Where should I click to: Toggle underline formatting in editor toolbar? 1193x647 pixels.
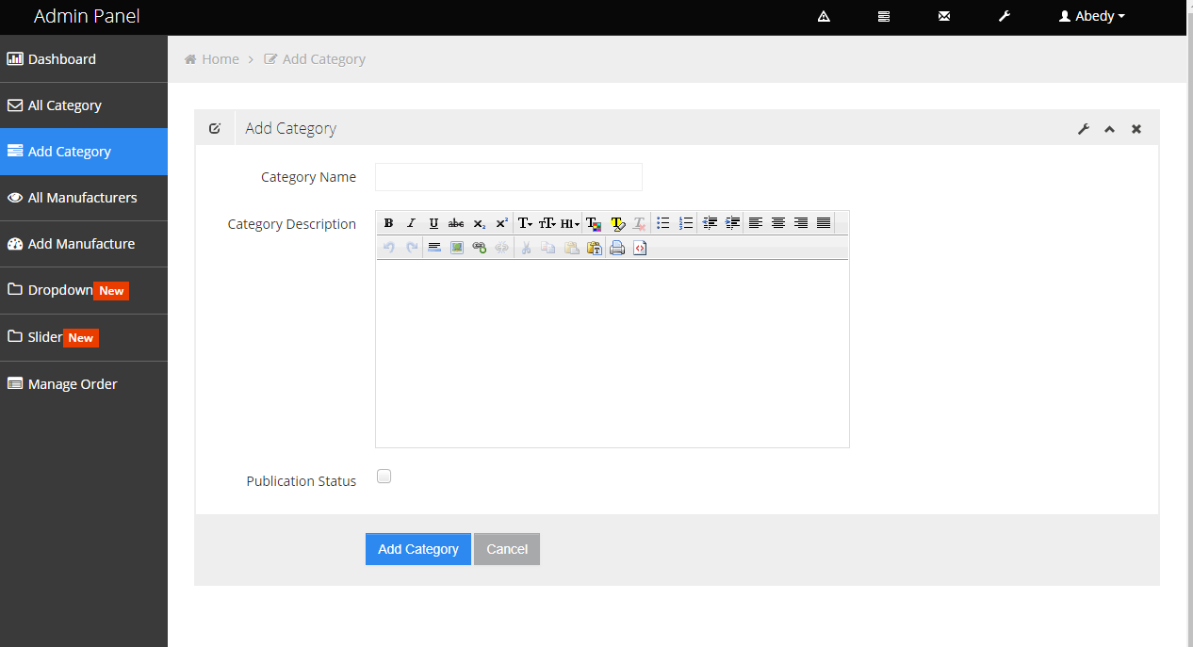[x=433, y=223]
